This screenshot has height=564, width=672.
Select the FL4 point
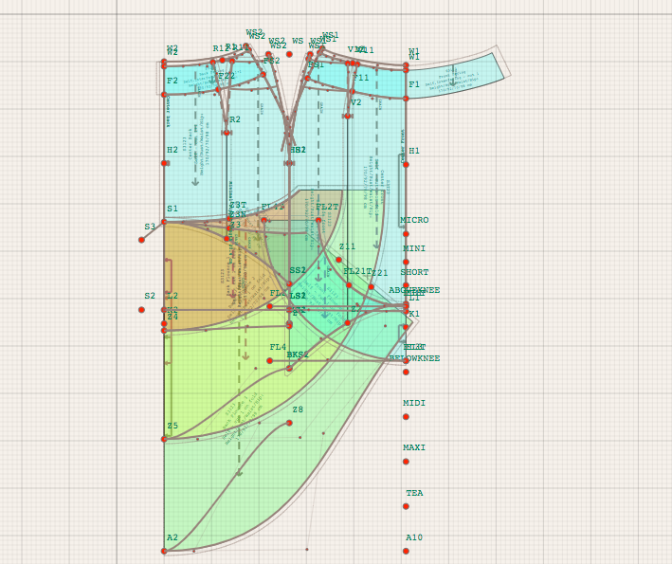pyautogui.click(x=269, y=360)
